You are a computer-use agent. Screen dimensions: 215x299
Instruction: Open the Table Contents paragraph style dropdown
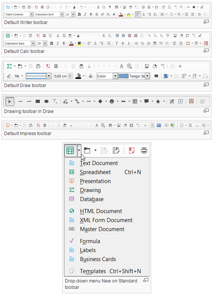pyautogui.click(x=32, y=14)
